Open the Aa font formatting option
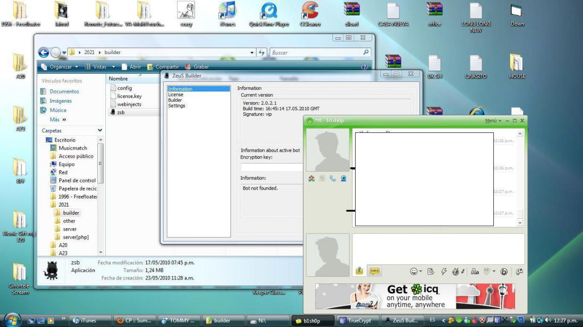The width and height of the screenshot is (583, 327). coord(475,271)
